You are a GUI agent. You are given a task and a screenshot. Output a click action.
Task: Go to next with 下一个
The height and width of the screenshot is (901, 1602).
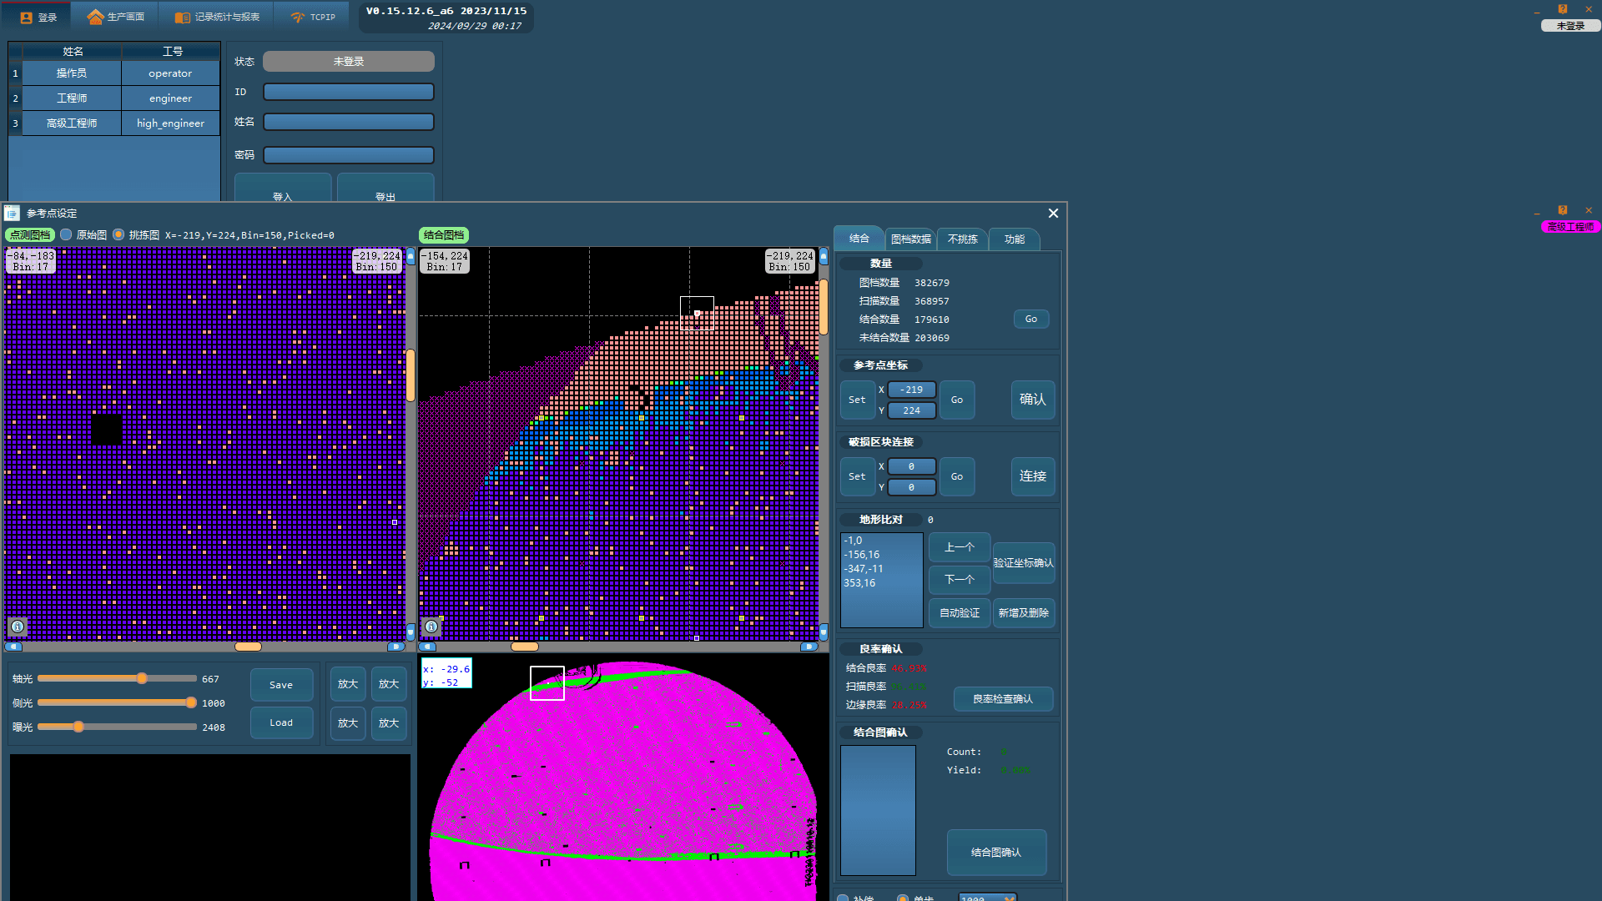coord(960,579)
